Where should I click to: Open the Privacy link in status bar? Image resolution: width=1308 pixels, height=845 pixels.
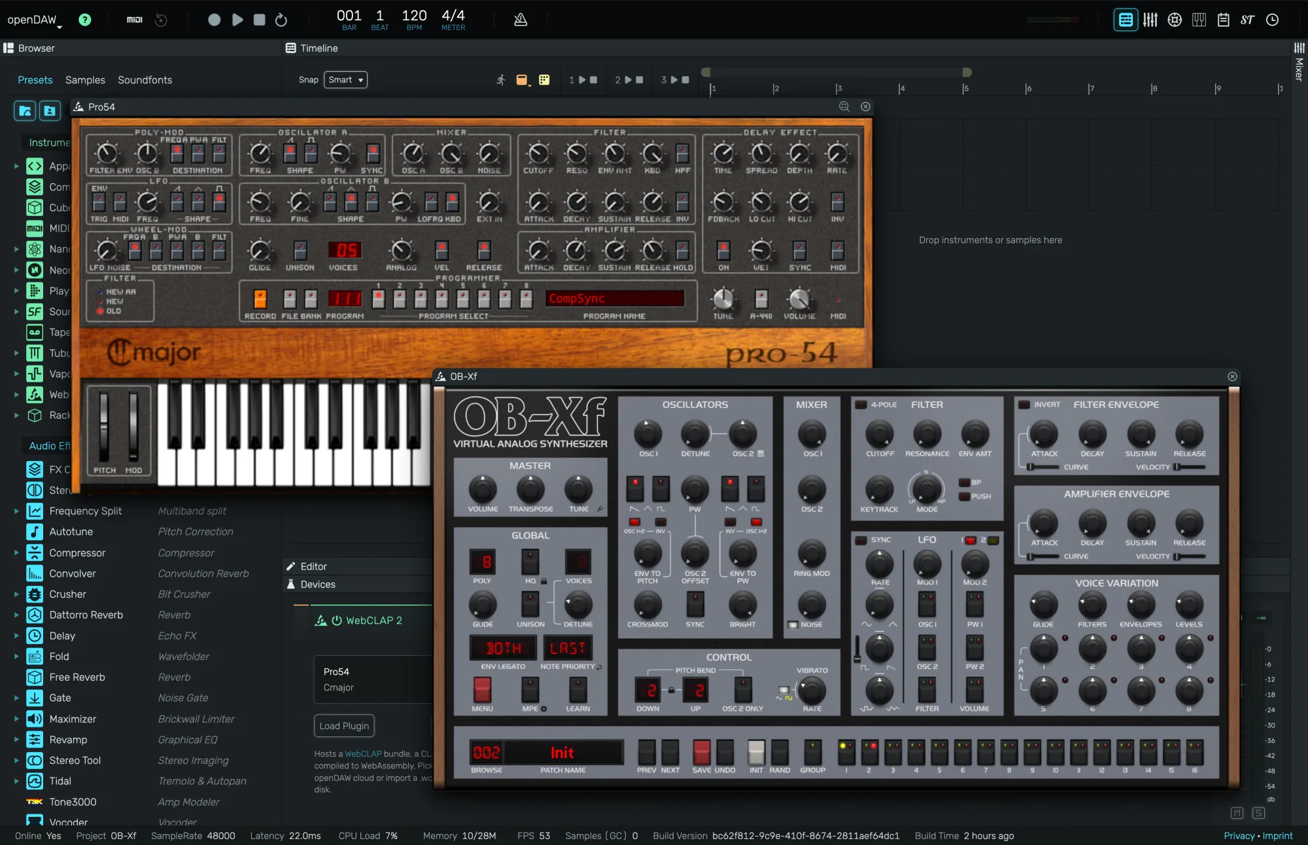point(1239,836)
